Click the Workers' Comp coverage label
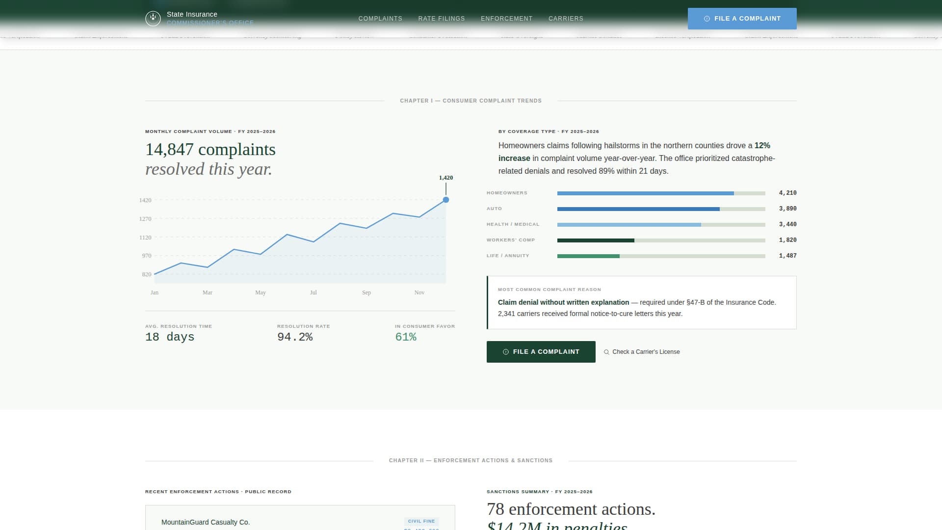Viewport: 942px width, 530px height. click(x=511, y=240)
